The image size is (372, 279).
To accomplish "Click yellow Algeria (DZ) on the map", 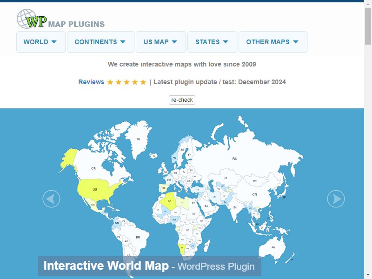I will (x=169, y=201).
